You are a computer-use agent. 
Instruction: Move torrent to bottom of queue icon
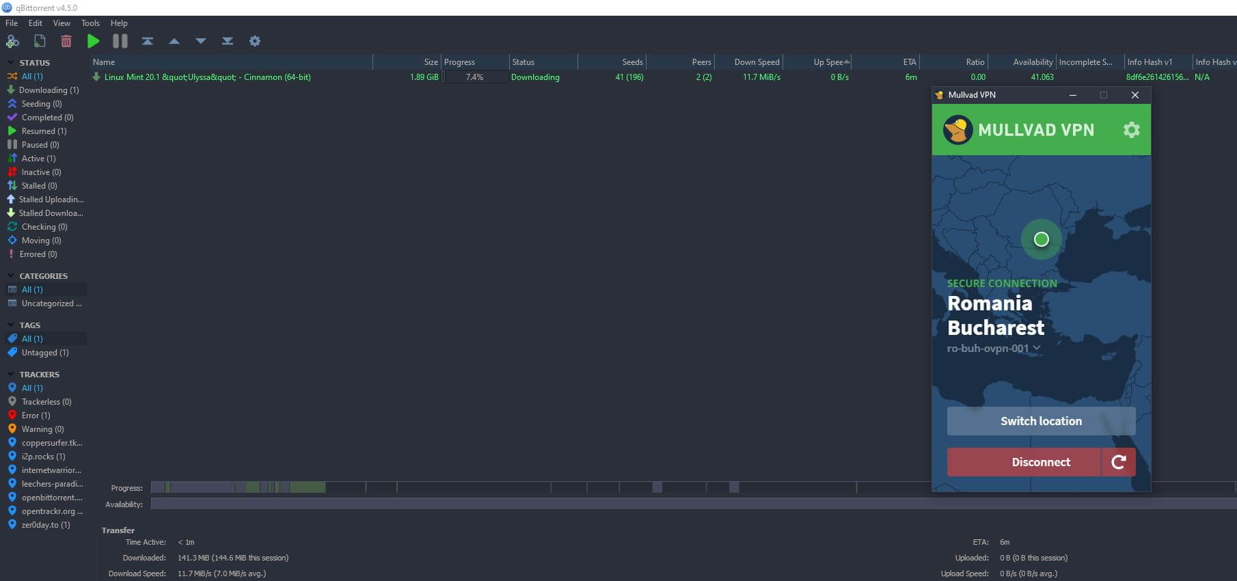(x=228, y=41)
